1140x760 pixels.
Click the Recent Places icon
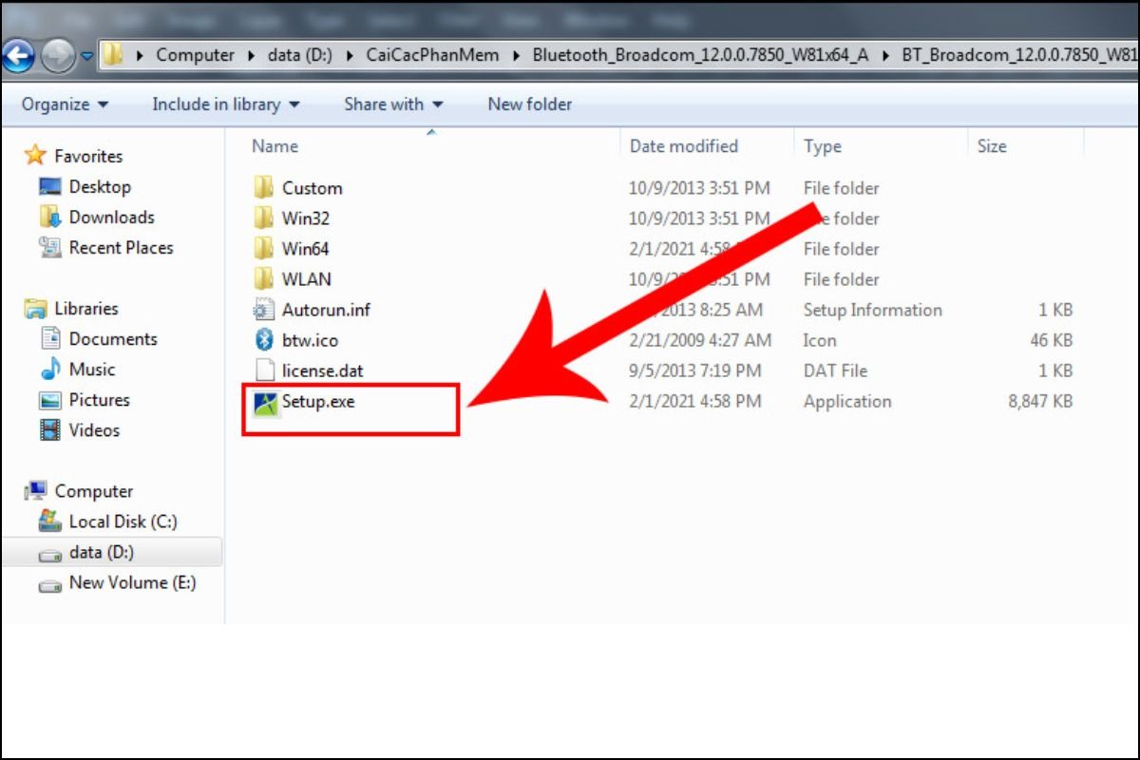(50, 247)
